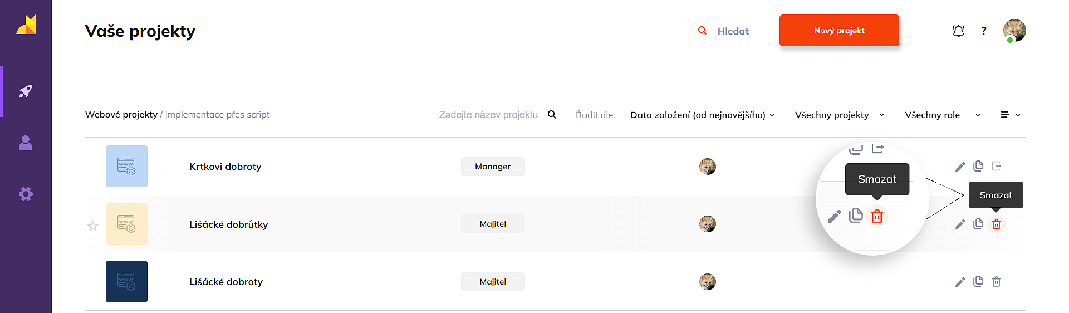Expand the list view layout selector
This screenshot has height=313, width=1069.
click(1011, 115)
